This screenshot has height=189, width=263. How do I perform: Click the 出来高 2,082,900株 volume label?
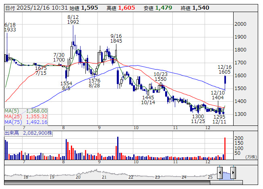point(28,133)
